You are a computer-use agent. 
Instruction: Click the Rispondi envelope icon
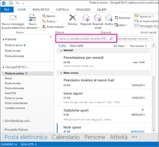point(86,18)
